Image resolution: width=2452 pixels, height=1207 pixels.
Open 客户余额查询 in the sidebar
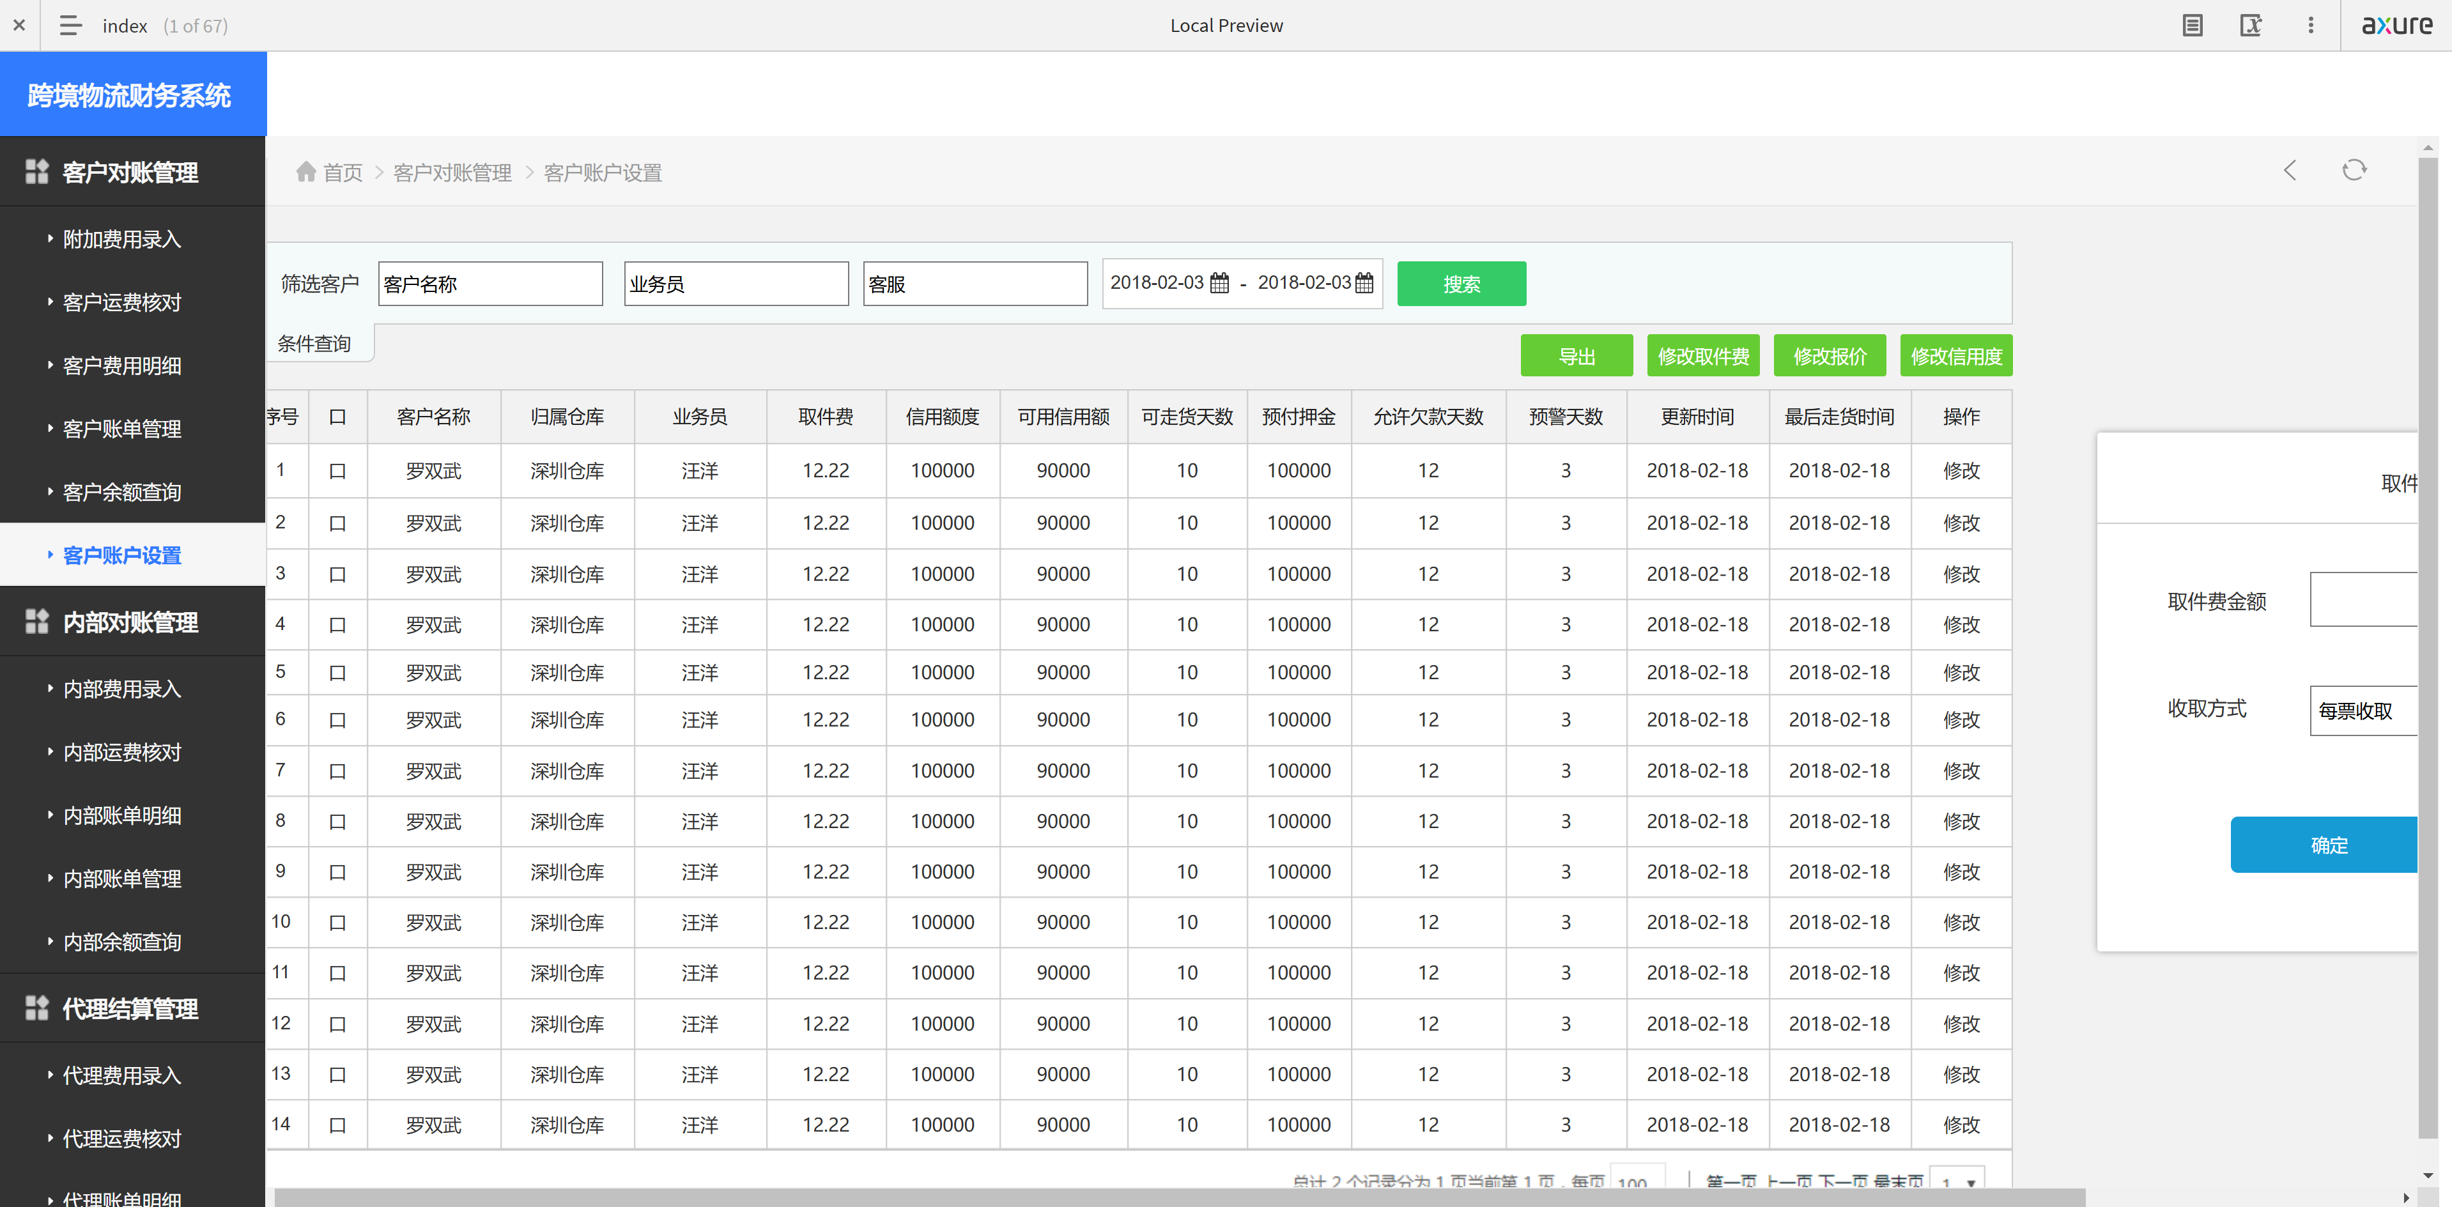coord(122,492)
